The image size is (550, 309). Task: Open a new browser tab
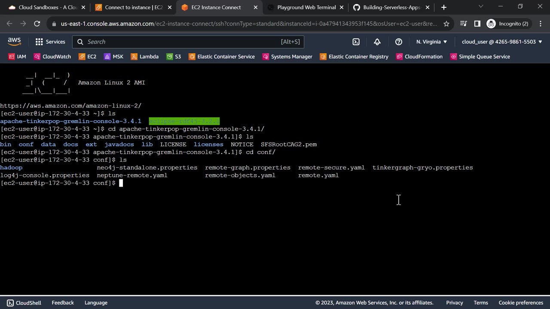click(444, 7)
